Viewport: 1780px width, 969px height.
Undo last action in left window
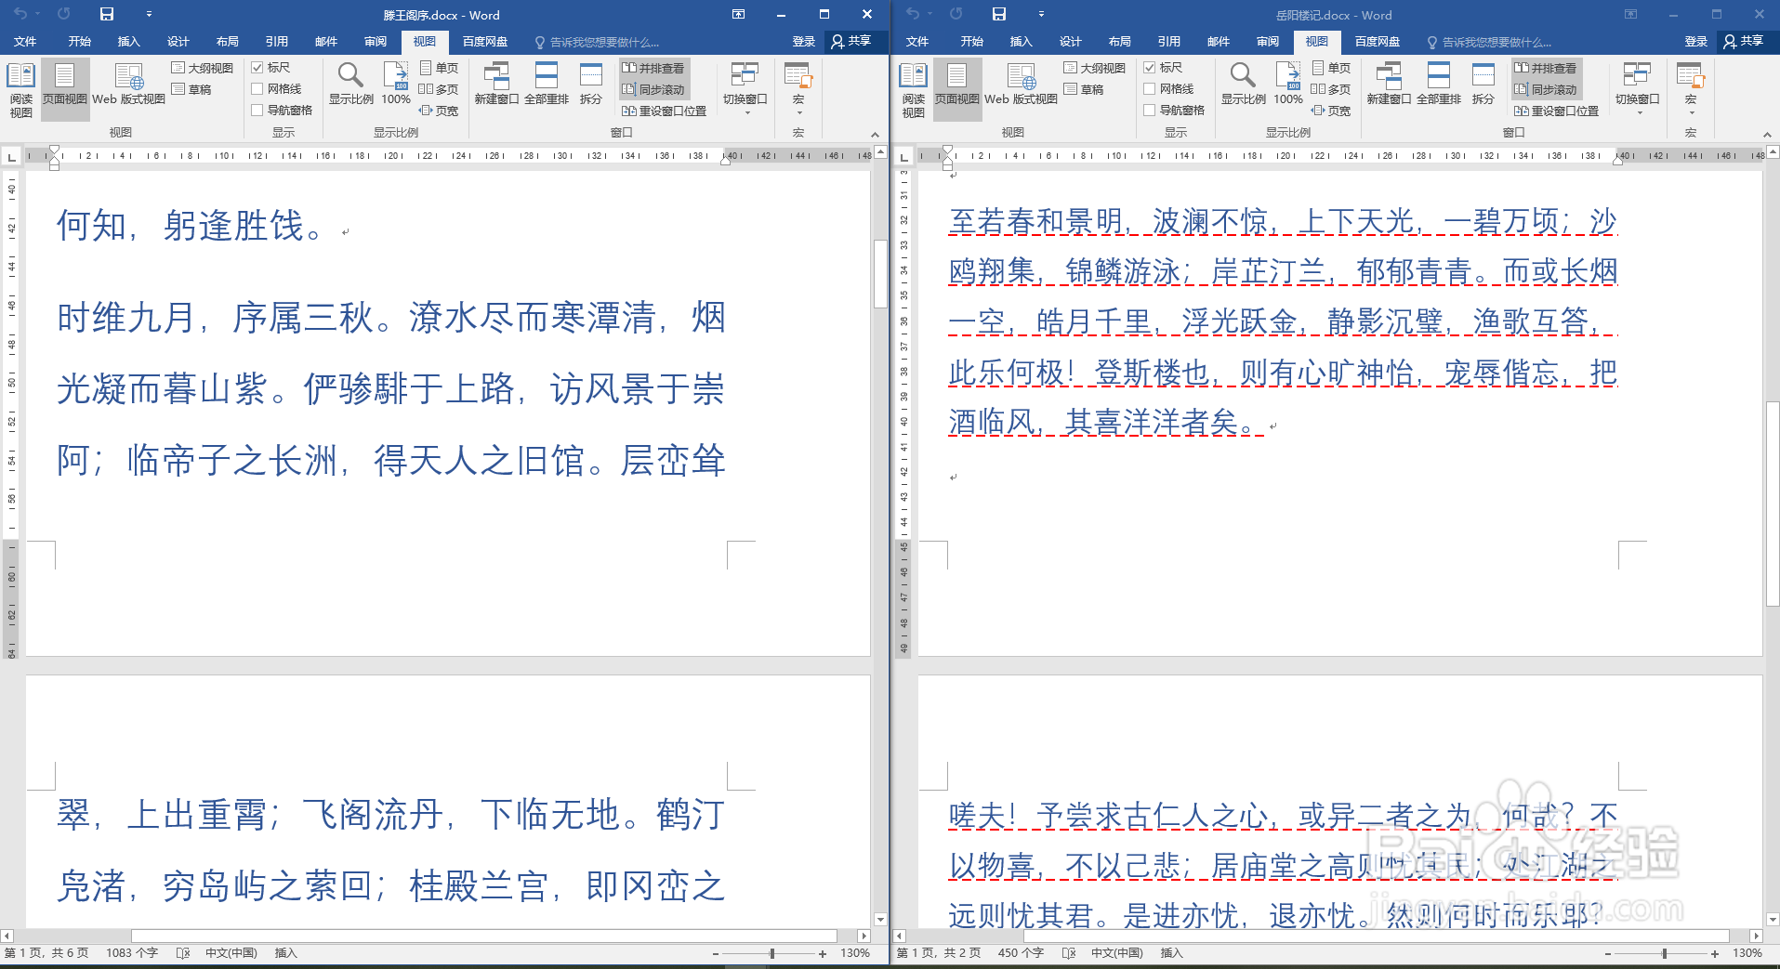[20, 14]
